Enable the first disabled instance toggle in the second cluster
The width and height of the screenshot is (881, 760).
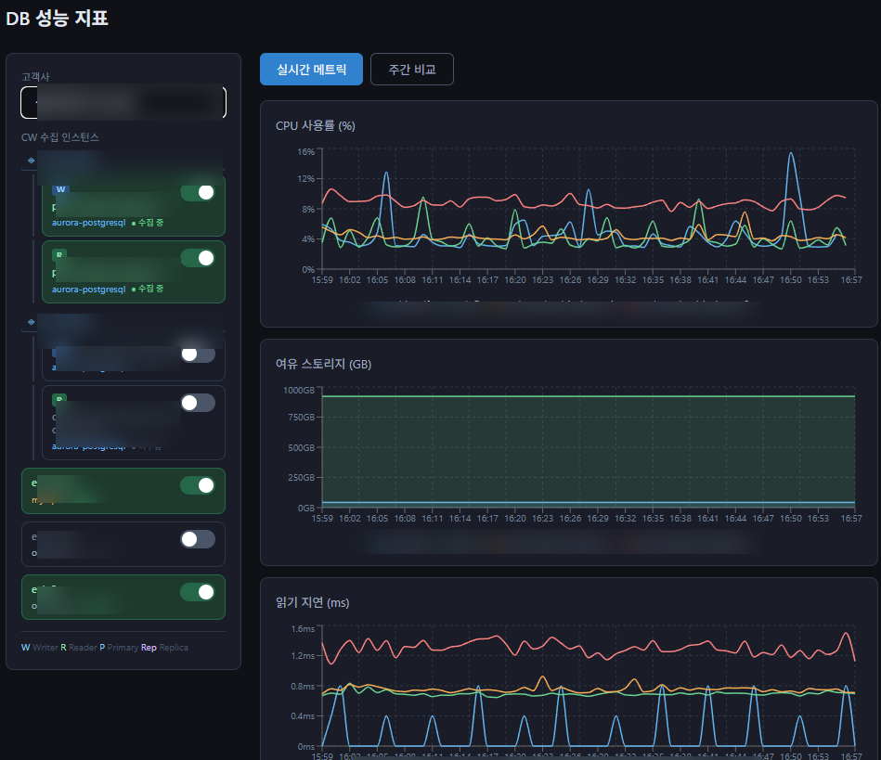point(198,354)
